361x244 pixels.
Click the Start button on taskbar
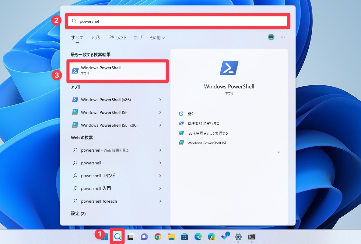104,237
